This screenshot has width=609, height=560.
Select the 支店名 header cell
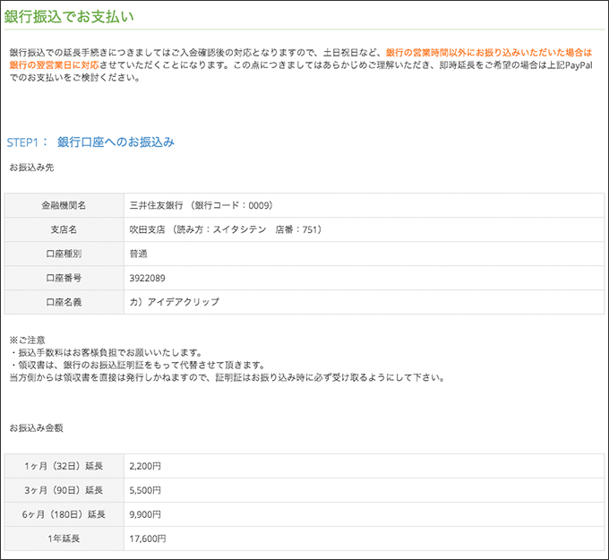(64, 229)
